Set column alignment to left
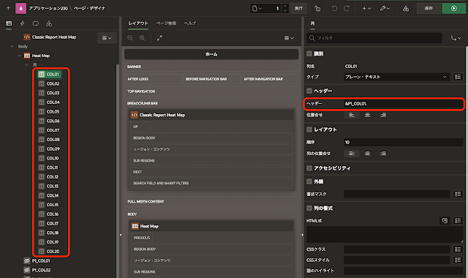This screenshot has height=278, width=468. 352,154
